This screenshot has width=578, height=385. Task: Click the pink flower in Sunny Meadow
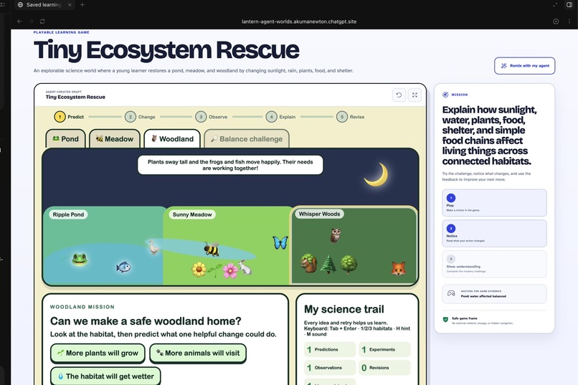tap(230, 270)
